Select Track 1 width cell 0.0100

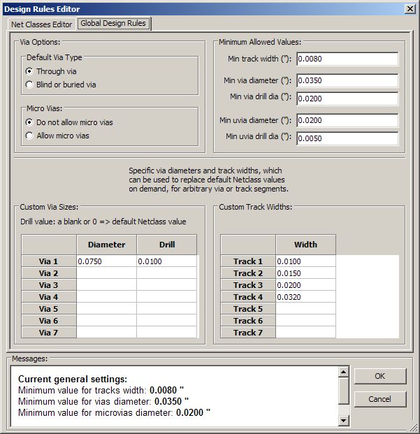pyautogui.click(x=305, y=261)
